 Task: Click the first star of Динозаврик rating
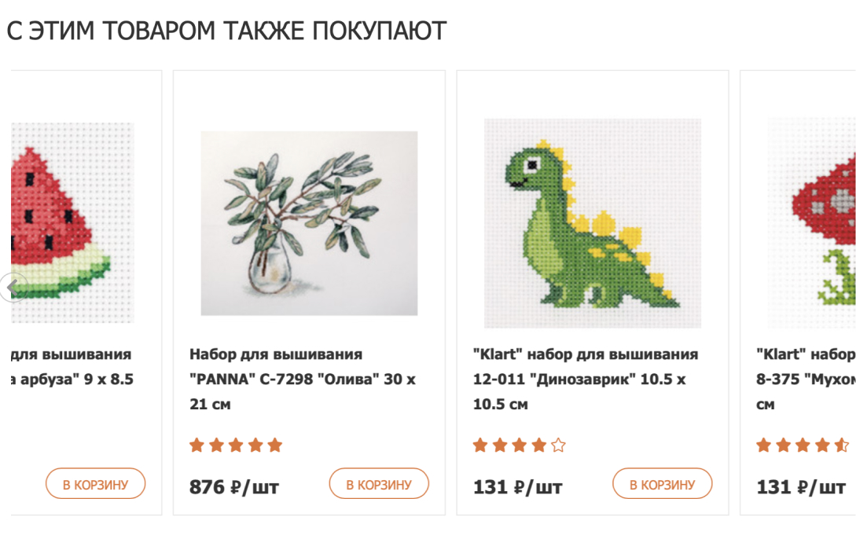tap(480, 445)
